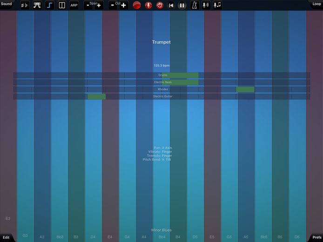
Task: Click the Rhodes loop green segment
Action: pyautogui.click(x=245, y=89)
